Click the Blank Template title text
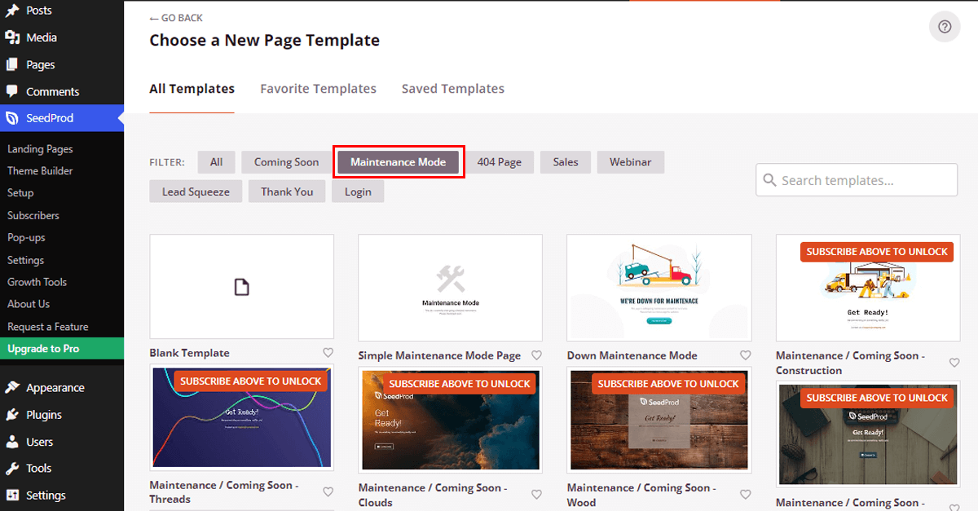 [x=190, y=353]
